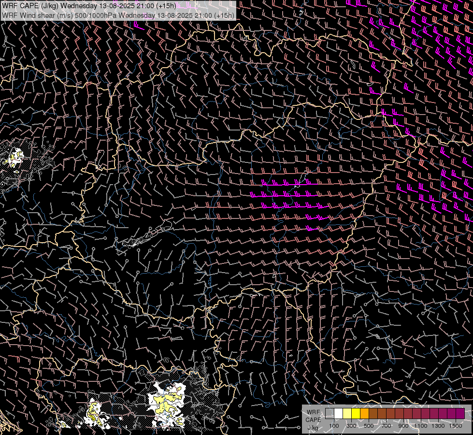Select the pale yellow CAPE legend swatch
This screenshot has height=435, width=473.
pyautogui.click(x=347, y=414)
